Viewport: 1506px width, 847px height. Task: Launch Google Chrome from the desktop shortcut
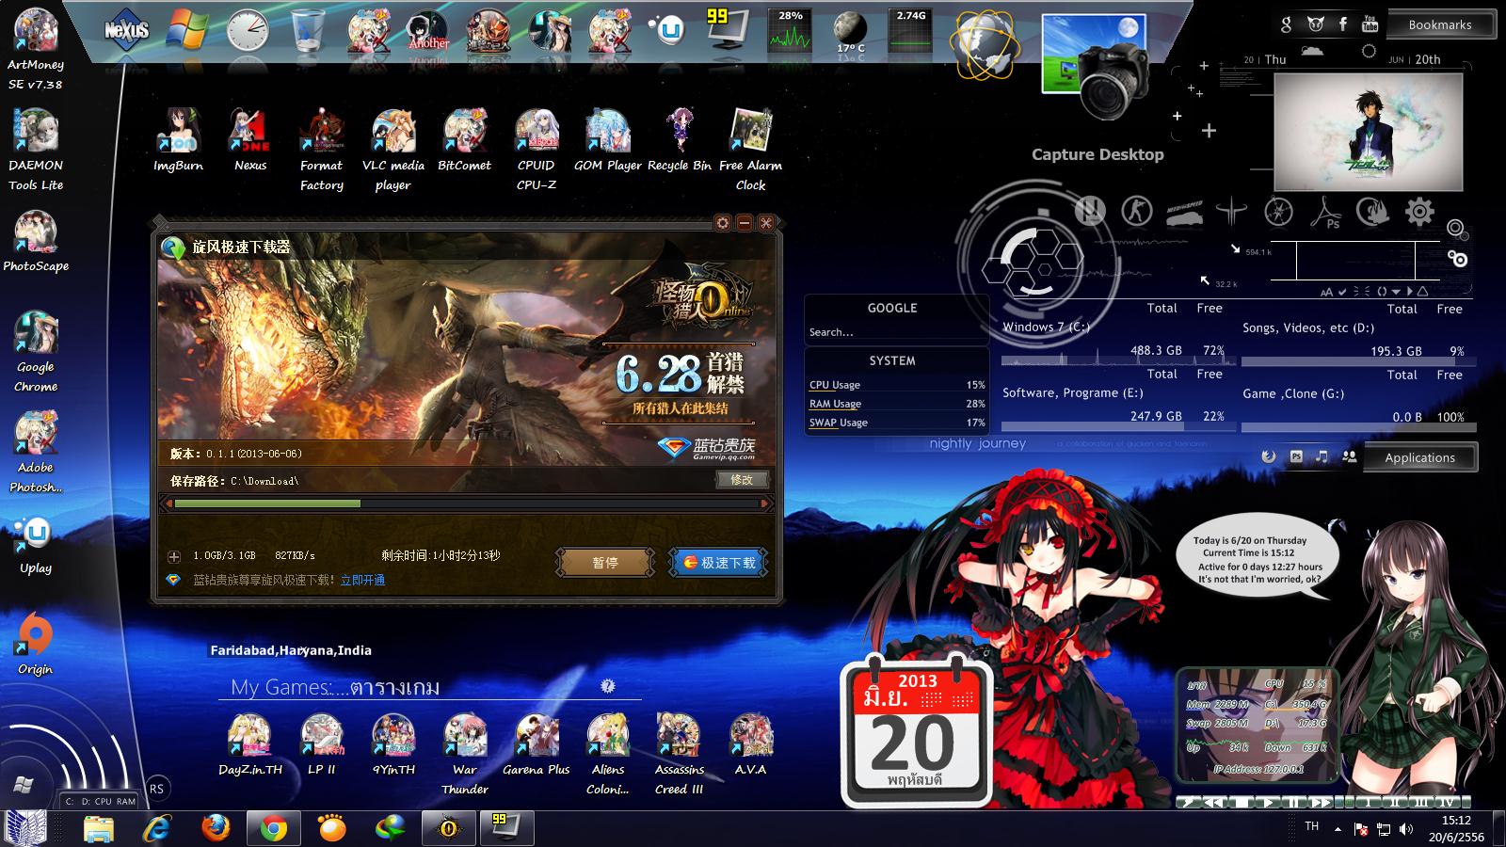point(36,352)
